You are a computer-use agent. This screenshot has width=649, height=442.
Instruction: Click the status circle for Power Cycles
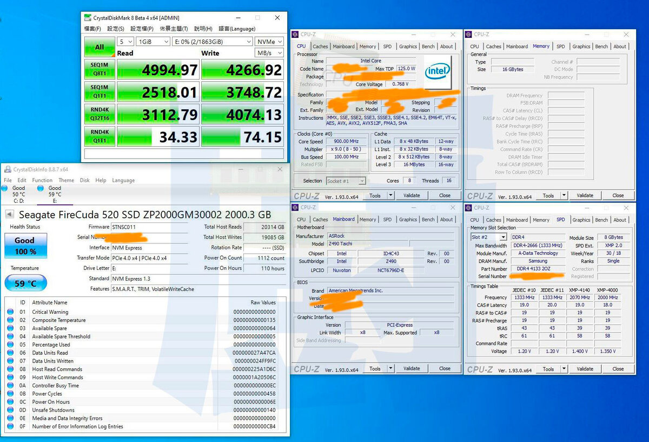10,394
